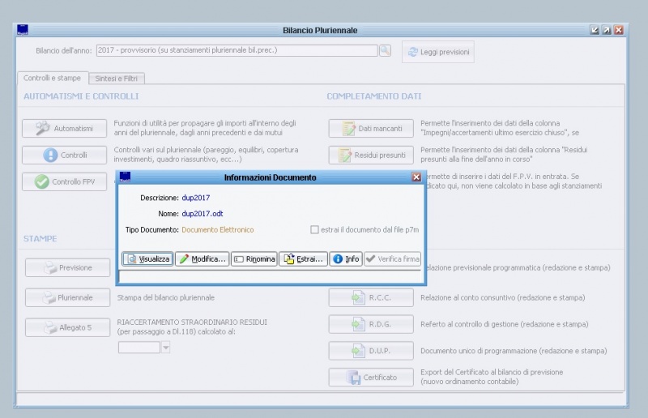
Task: Click the Allegato 5 print button
Action: 68,327
